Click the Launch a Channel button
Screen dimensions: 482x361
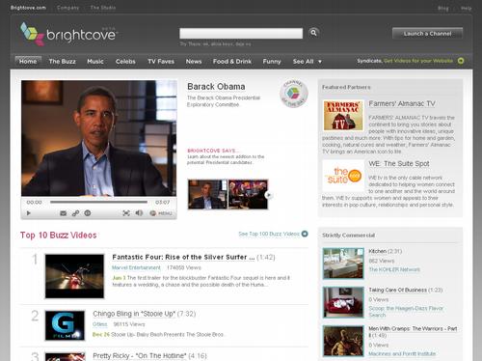427,34
